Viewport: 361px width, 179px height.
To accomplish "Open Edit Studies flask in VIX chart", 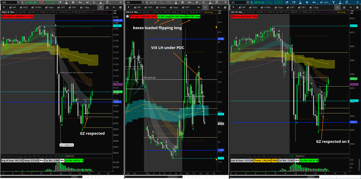I will coord(176,2).
